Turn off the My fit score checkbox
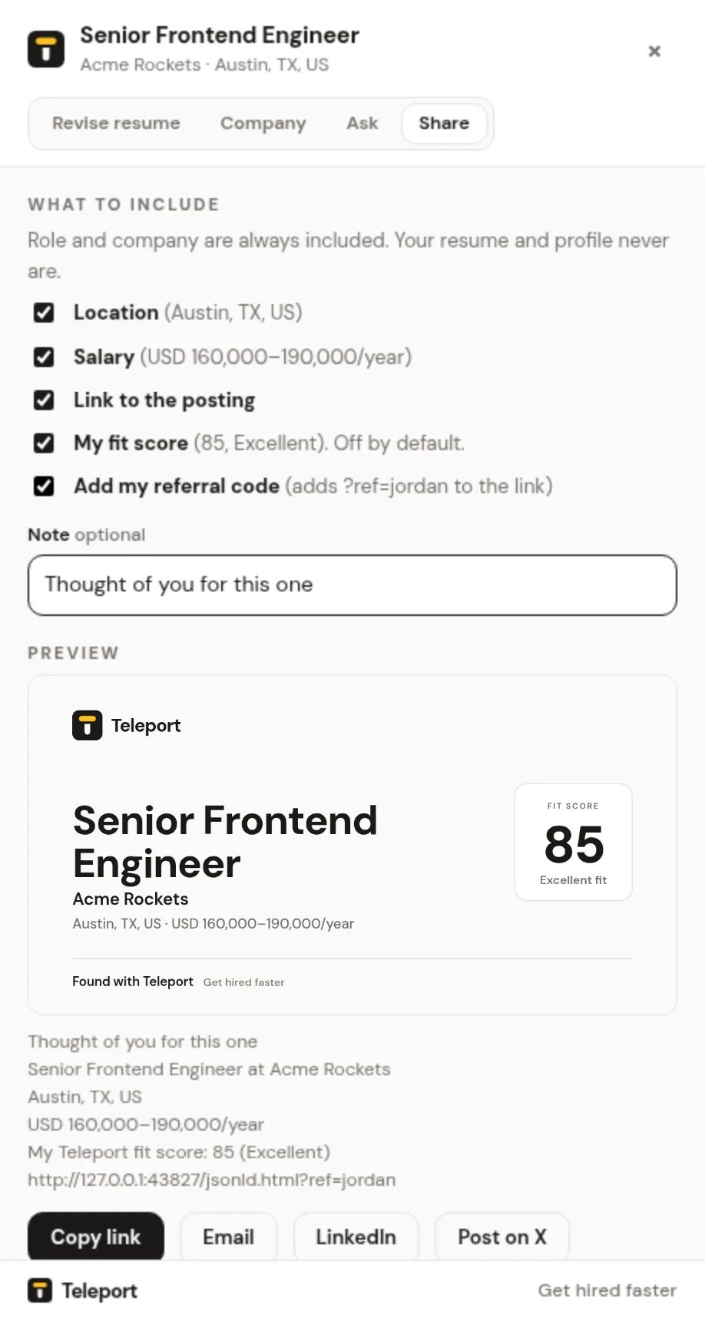Viewport: 705px width, 1321px height. coord(44,443)
